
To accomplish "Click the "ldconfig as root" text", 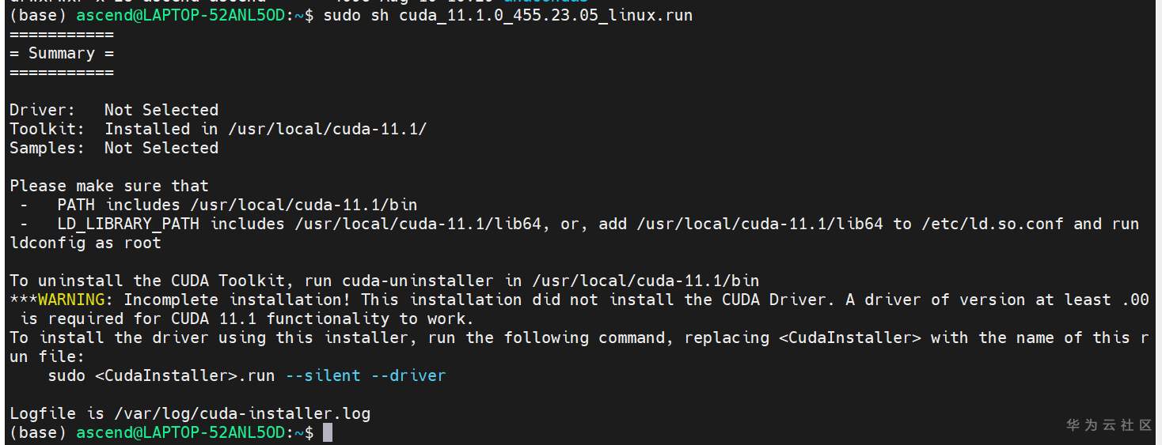I will coord(85,243).
